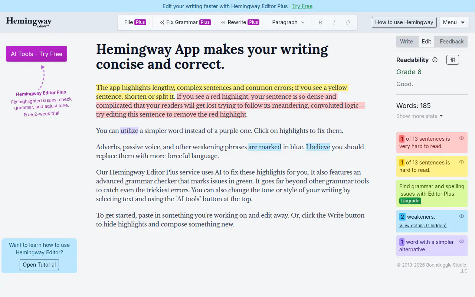This screenshot has height=297, width=475.
Task: Click the yellow highlighted sentence about lengthy sentences
Action: pyautogui.click(x=222, y=92)
